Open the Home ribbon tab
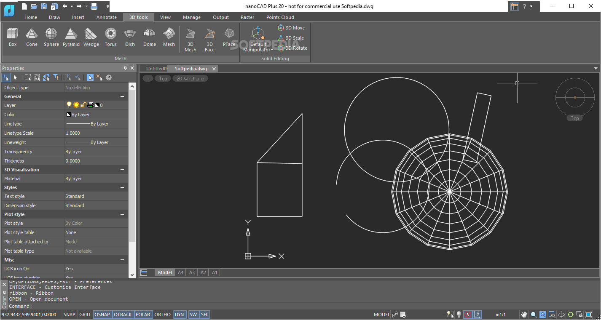This screenshot has height=320, width=601. click(31, 17)
